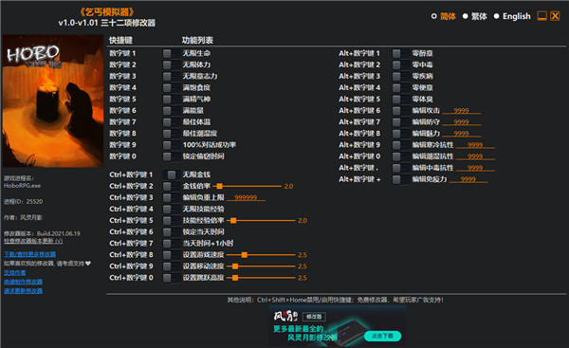Toggle 满能量 option
This screenshot has height=348, width=569.
pos(171,111)
